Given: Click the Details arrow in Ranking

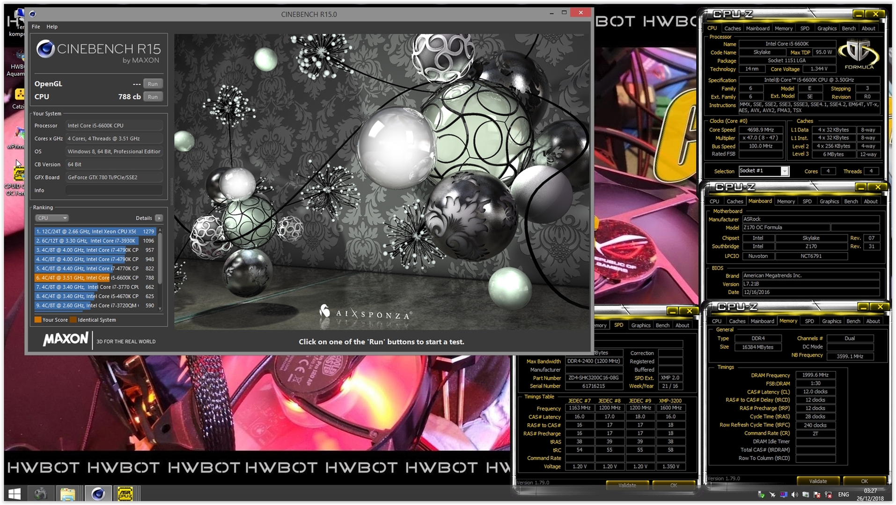Looking at the screenshot, I should click(159, 218).
